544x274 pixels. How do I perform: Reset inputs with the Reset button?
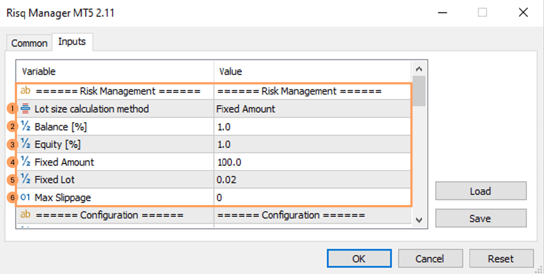point(501,259)
